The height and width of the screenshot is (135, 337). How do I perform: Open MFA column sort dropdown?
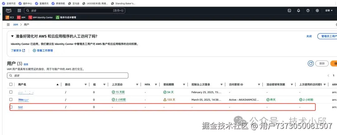click(x=156, y=85)
